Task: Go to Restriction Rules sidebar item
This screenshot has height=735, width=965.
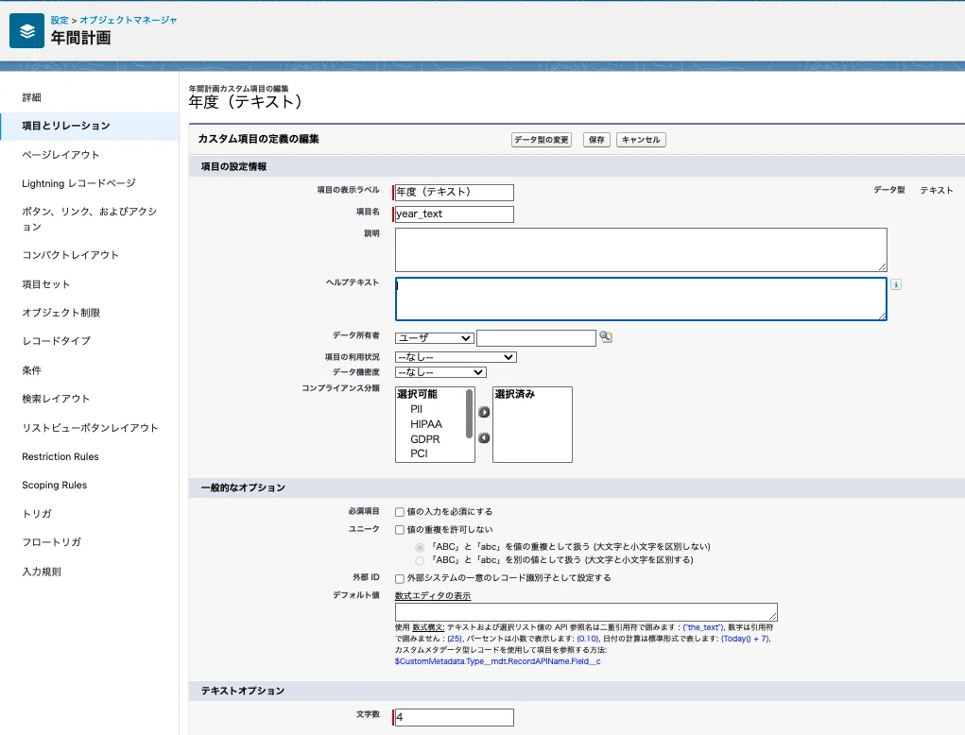Action: tap(60, 456)
